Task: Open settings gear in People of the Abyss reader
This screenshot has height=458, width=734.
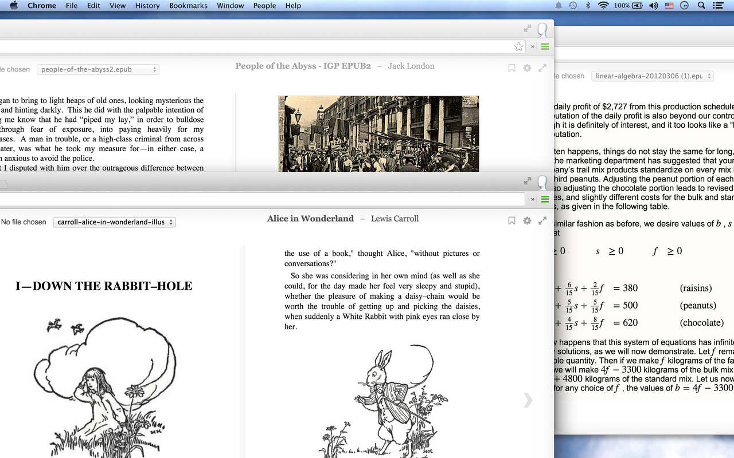Action: click(527, 68)
